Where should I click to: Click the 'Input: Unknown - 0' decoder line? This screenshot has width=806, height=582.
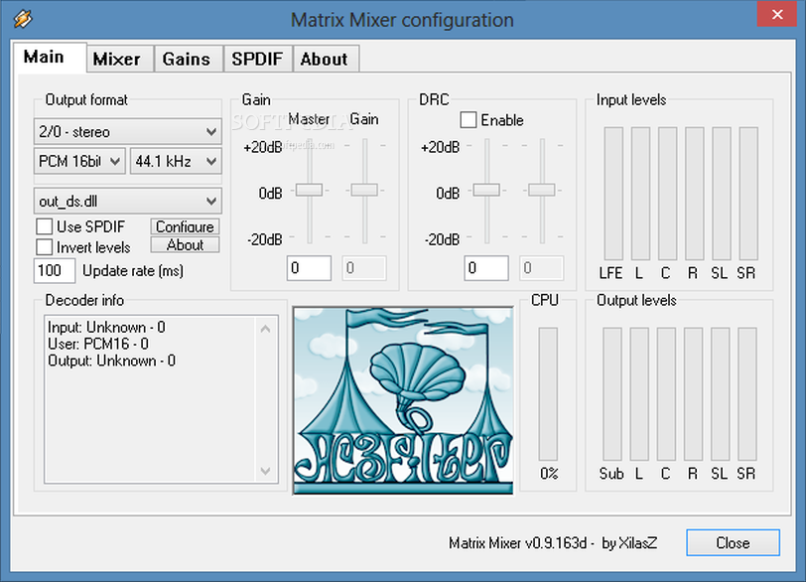(x=106, y=328)
